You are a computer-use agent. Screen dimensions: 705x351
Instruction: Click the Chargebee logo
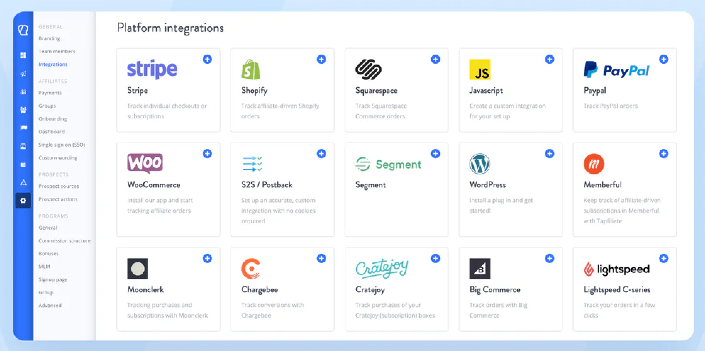click(251, 269)
